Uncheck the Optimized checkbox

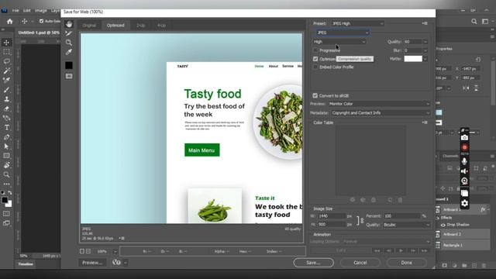point(315,59)
